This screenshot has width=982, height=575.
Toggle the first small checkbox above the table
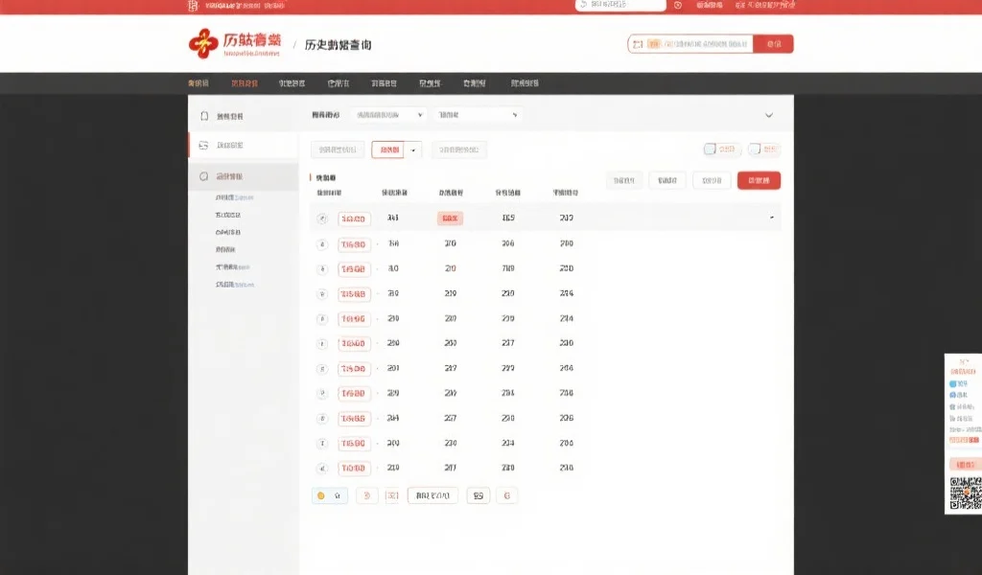[x=710, y=149]
